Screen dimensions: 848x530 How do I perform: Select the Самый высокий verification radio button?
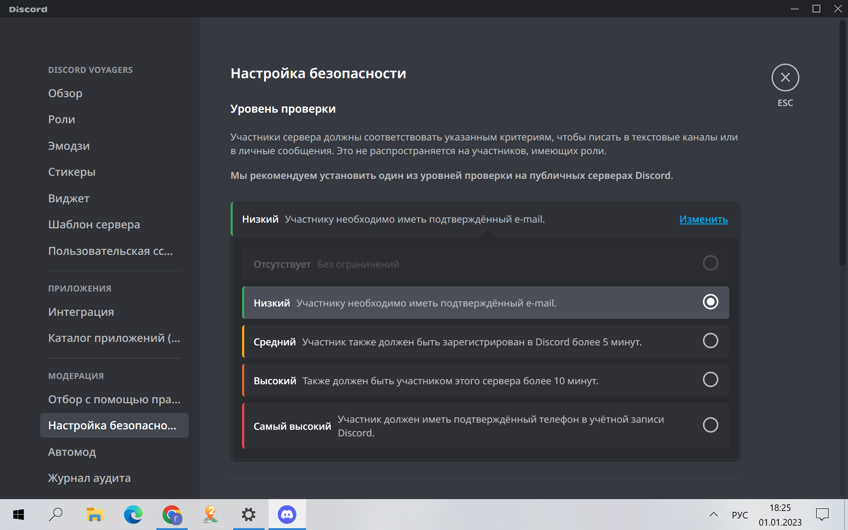[x=710, y=425]
